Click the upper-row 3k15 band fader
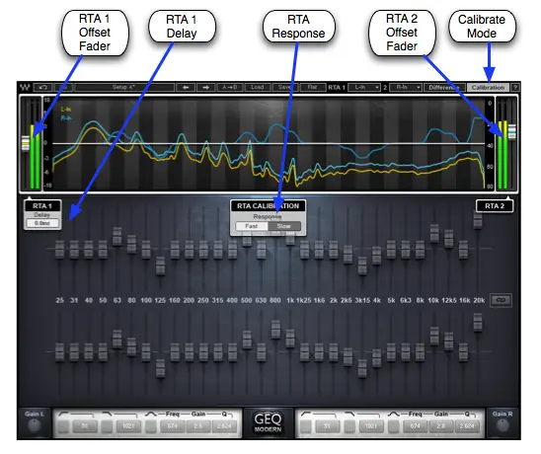The image size is (541, 454). (362, 265)
